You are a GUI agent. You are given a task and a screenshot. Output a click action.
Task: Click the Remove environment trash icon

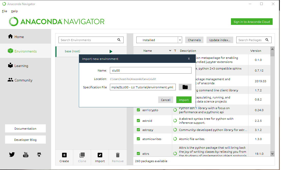click(x=118, y=155)
